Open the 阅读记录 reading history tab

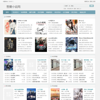(x=83, y=12)
